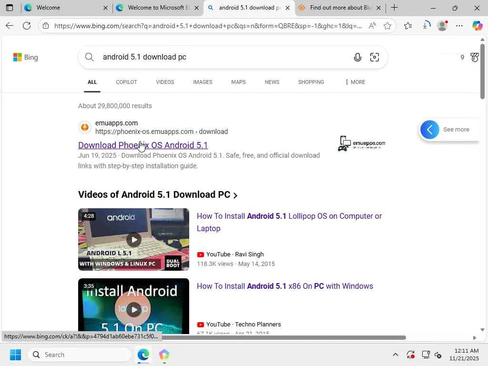Start voice search with microphone icon
This screenshot has width=488, height=366.
pos(357,57)
